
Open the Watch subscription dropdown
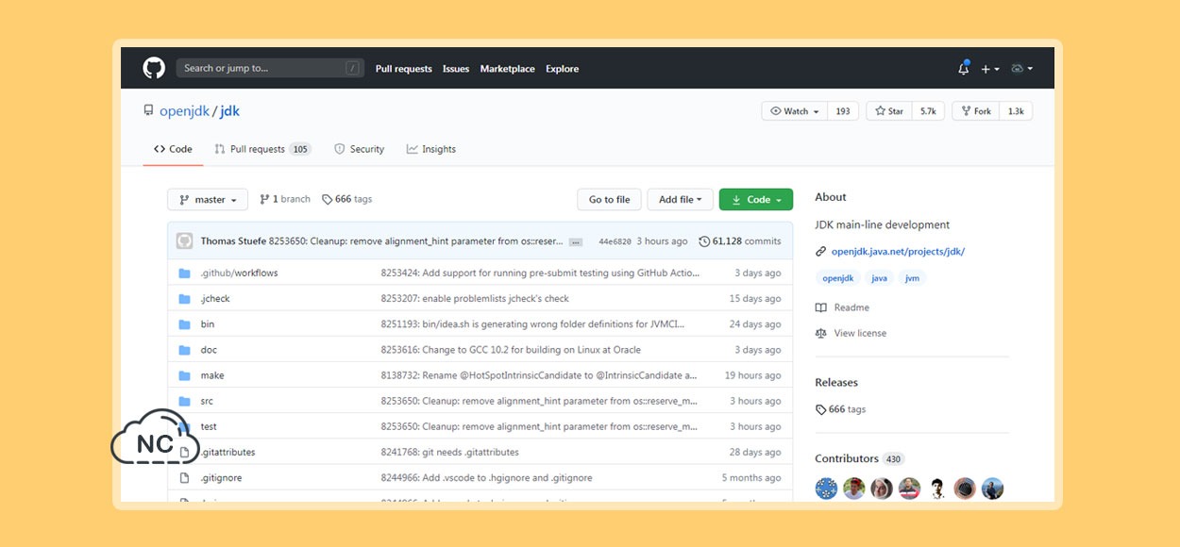[795, 111]
